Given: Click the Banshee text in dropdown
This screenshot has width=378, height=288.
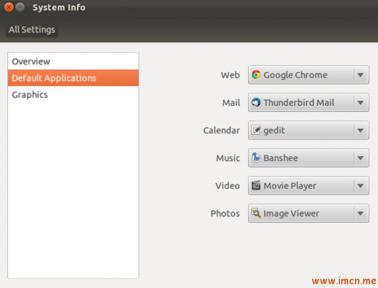Looking at the screenshot, I should click(280, 158).
